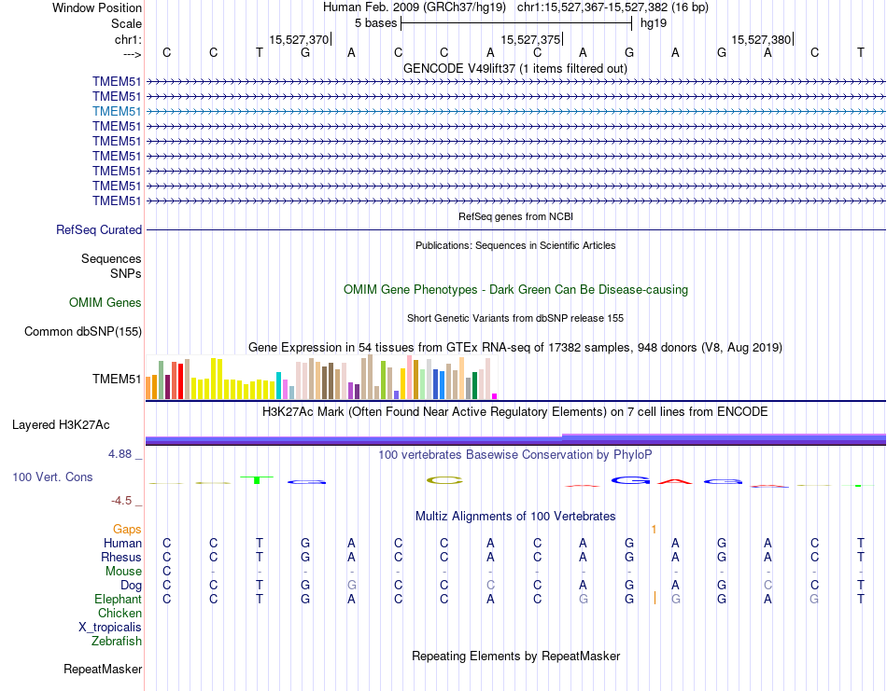Click the light-blue highlighted TMEM51 intron arrow line
The width and height of the screenshot is (887, 691).
pos(516,111)
